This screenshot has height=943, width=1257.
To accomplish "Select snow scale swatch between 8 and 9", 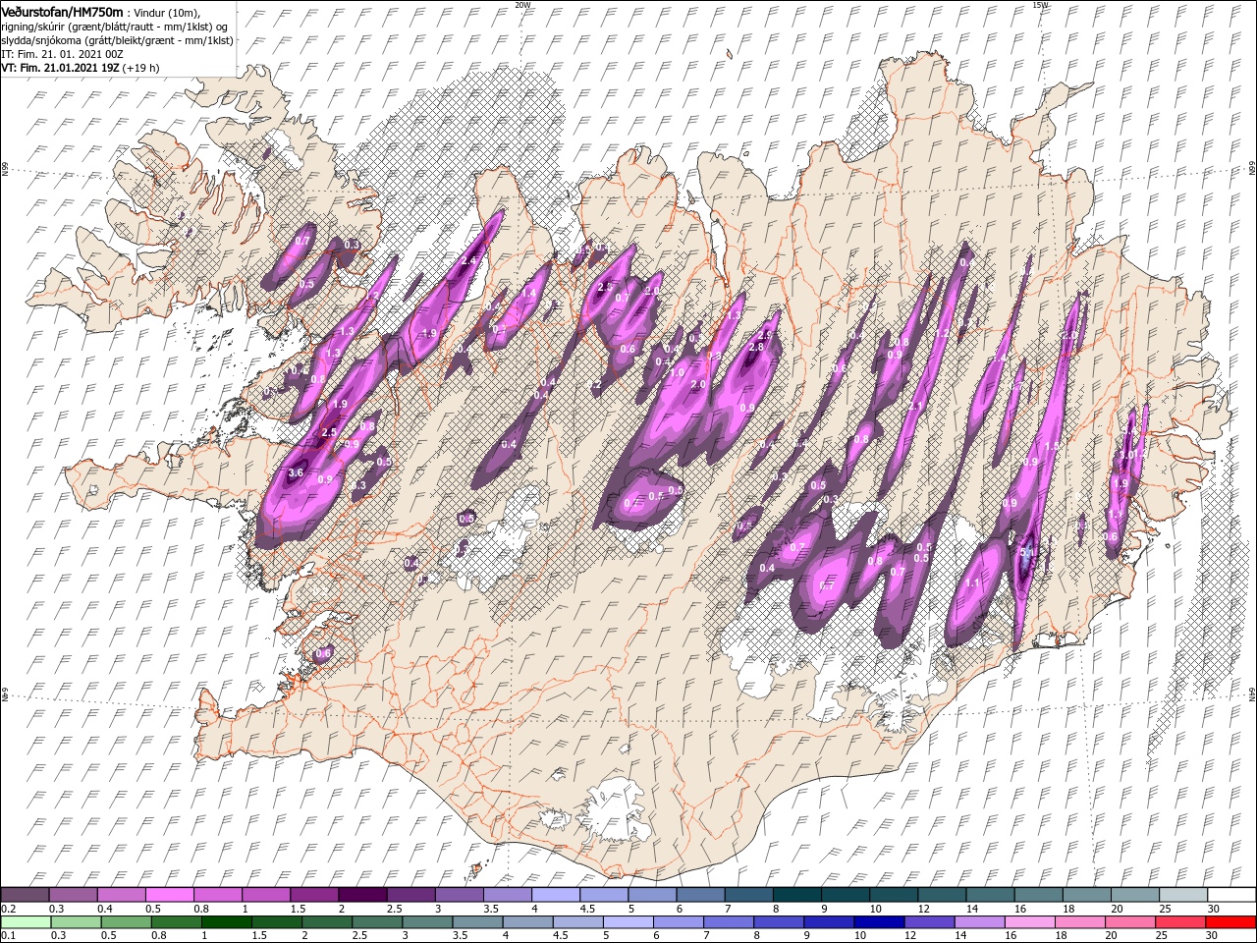I will 796,894.
